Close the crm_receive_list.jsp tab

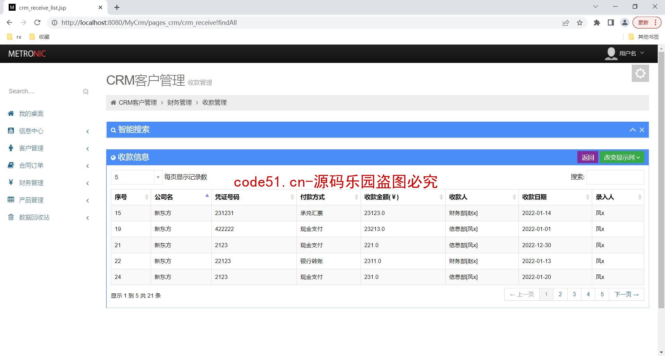(x=100, y=7)
